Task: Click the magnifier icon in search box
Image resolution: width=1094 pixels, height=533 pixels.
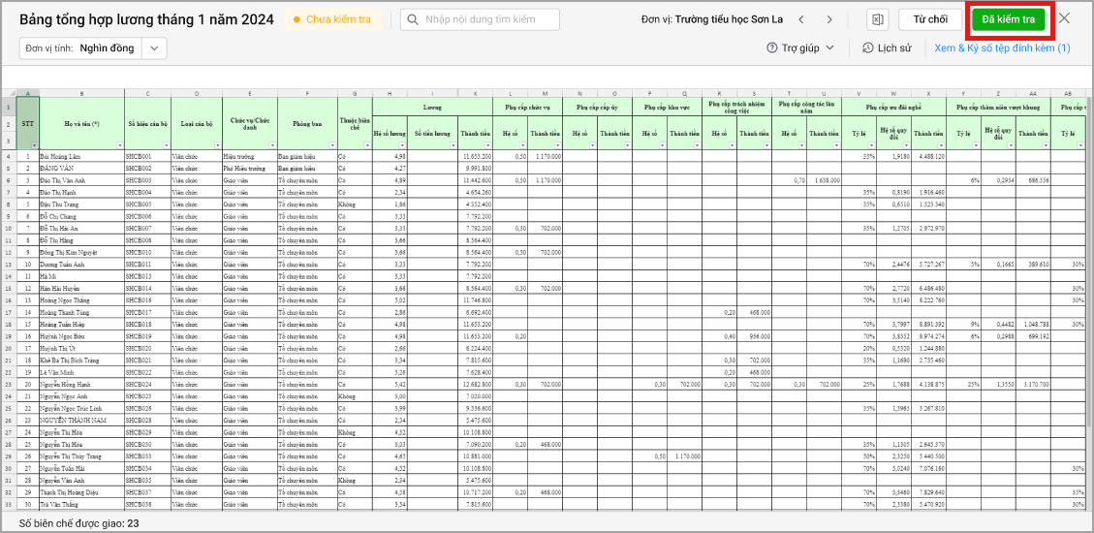Action: point(414,19)
